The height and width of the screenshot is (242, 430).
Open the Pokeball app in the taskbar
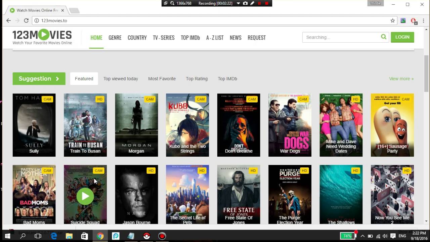point(146,236)
